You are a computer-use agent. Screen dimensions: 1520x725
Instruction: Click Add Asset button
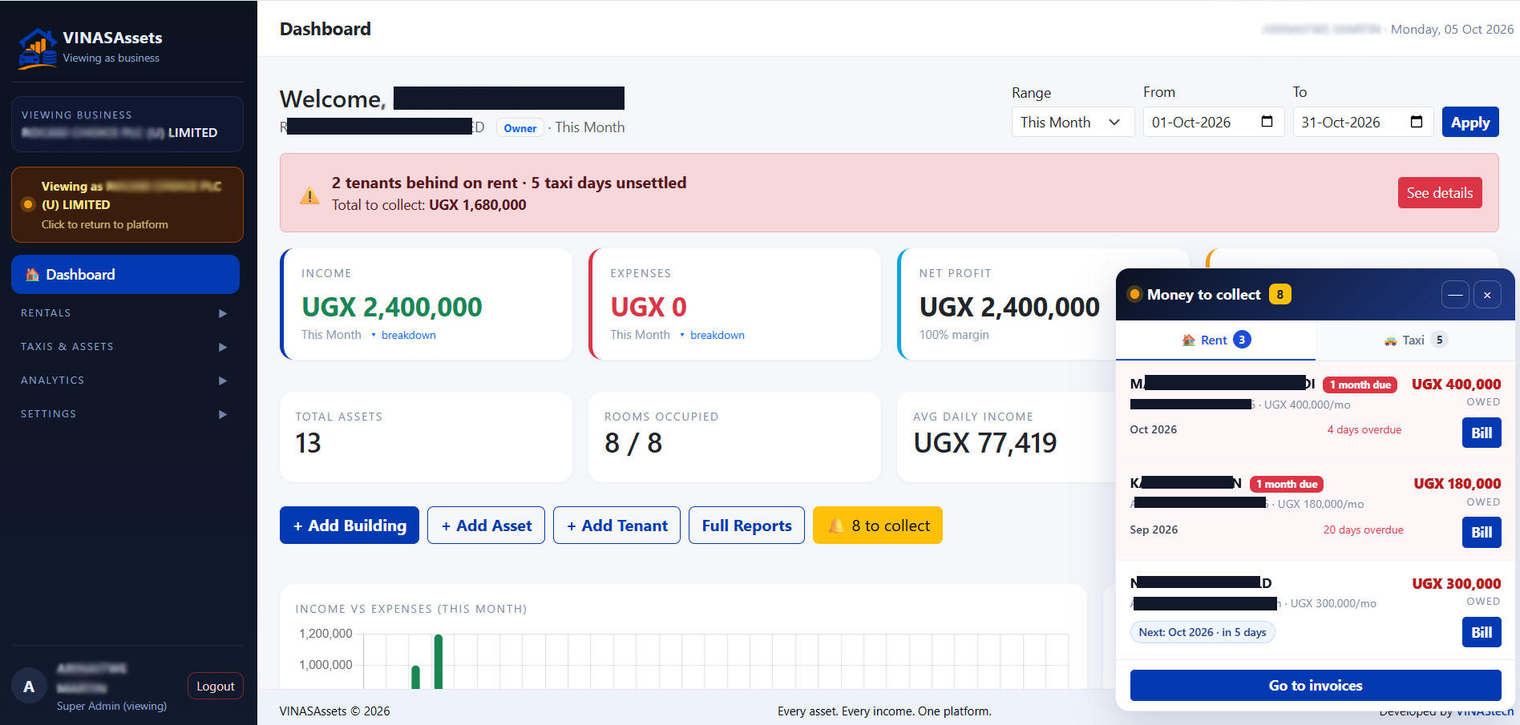tap(486, 526)
